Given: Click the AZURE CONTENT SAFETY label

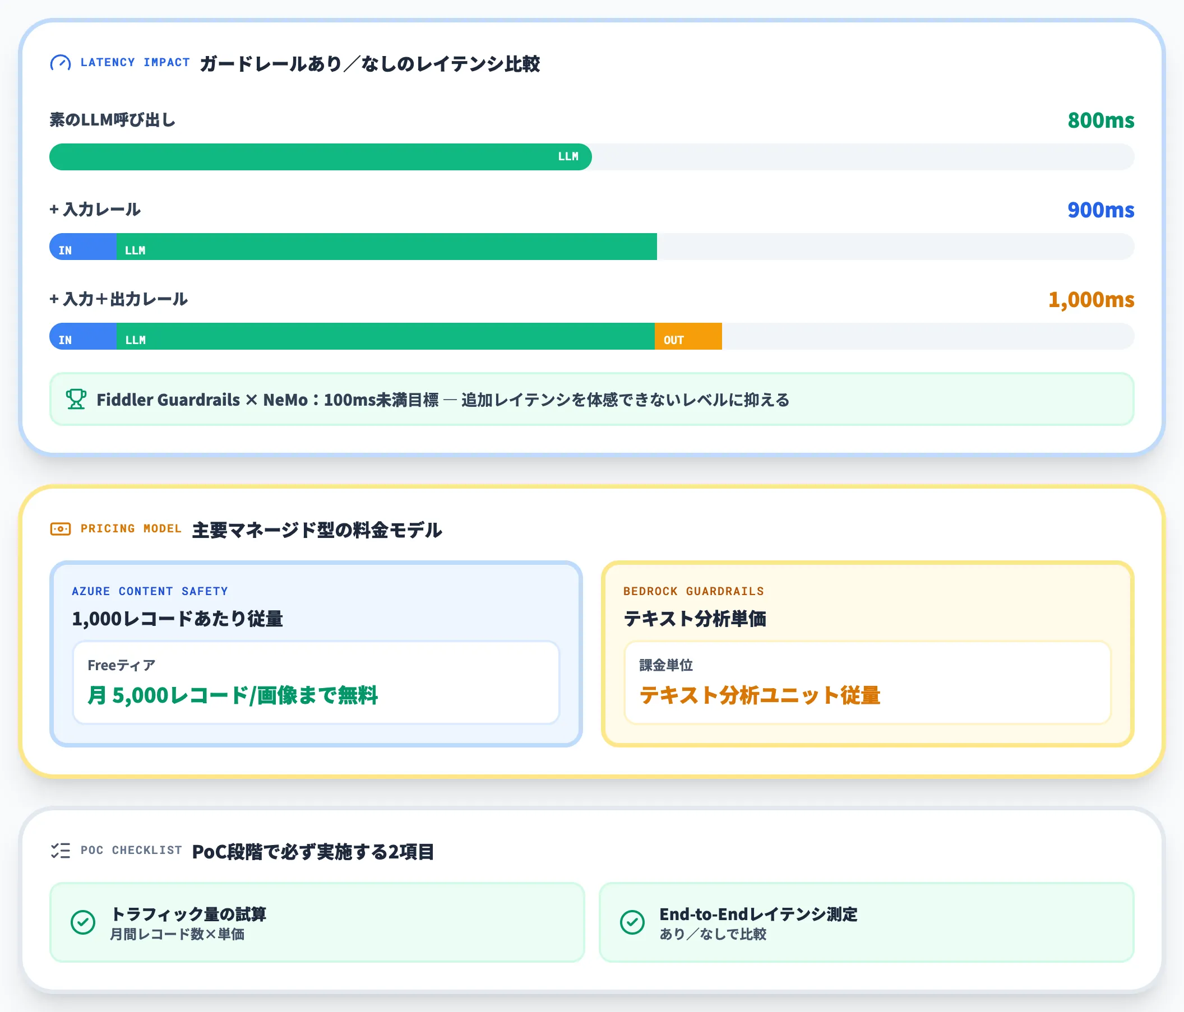Looking at the screenshot, I should (x=150, y=591).
